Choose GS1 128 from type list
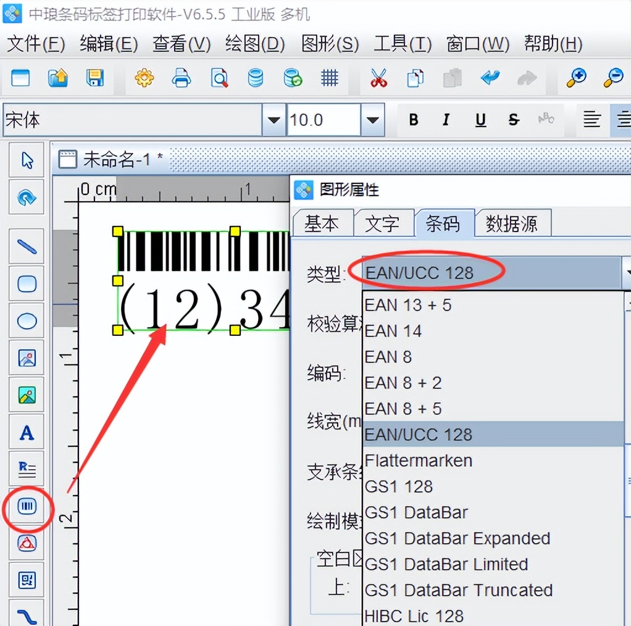The image size is (631, 626). pyautogui.click(x=493, y=486)
